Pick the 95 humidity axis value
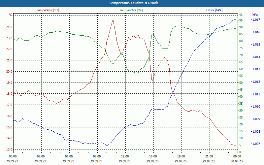This screenshot has height=165, width=264. (x=241, y=20)
